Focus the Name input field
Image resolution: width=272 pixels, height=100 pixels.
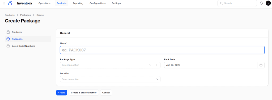(162, 50)
